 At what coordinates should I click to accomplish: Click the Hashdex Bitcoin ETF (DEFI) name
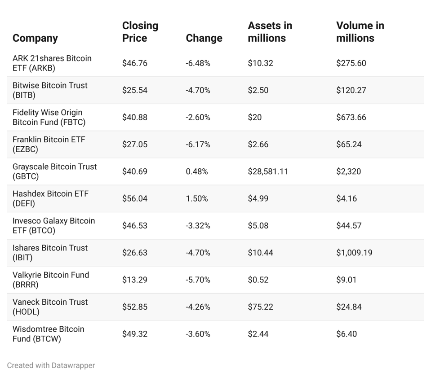50,198
